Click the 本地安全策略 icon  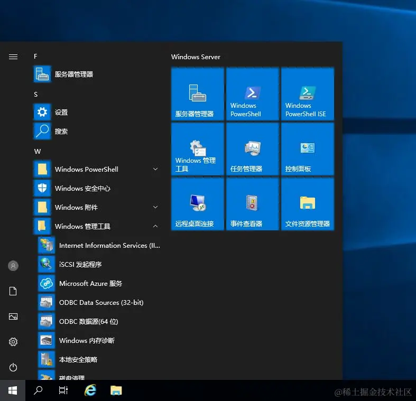coord(47,359)
